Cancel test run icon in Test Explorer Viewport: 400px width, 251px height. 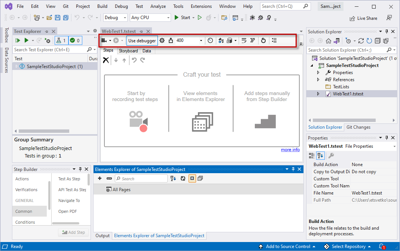[x=48, y=40]
